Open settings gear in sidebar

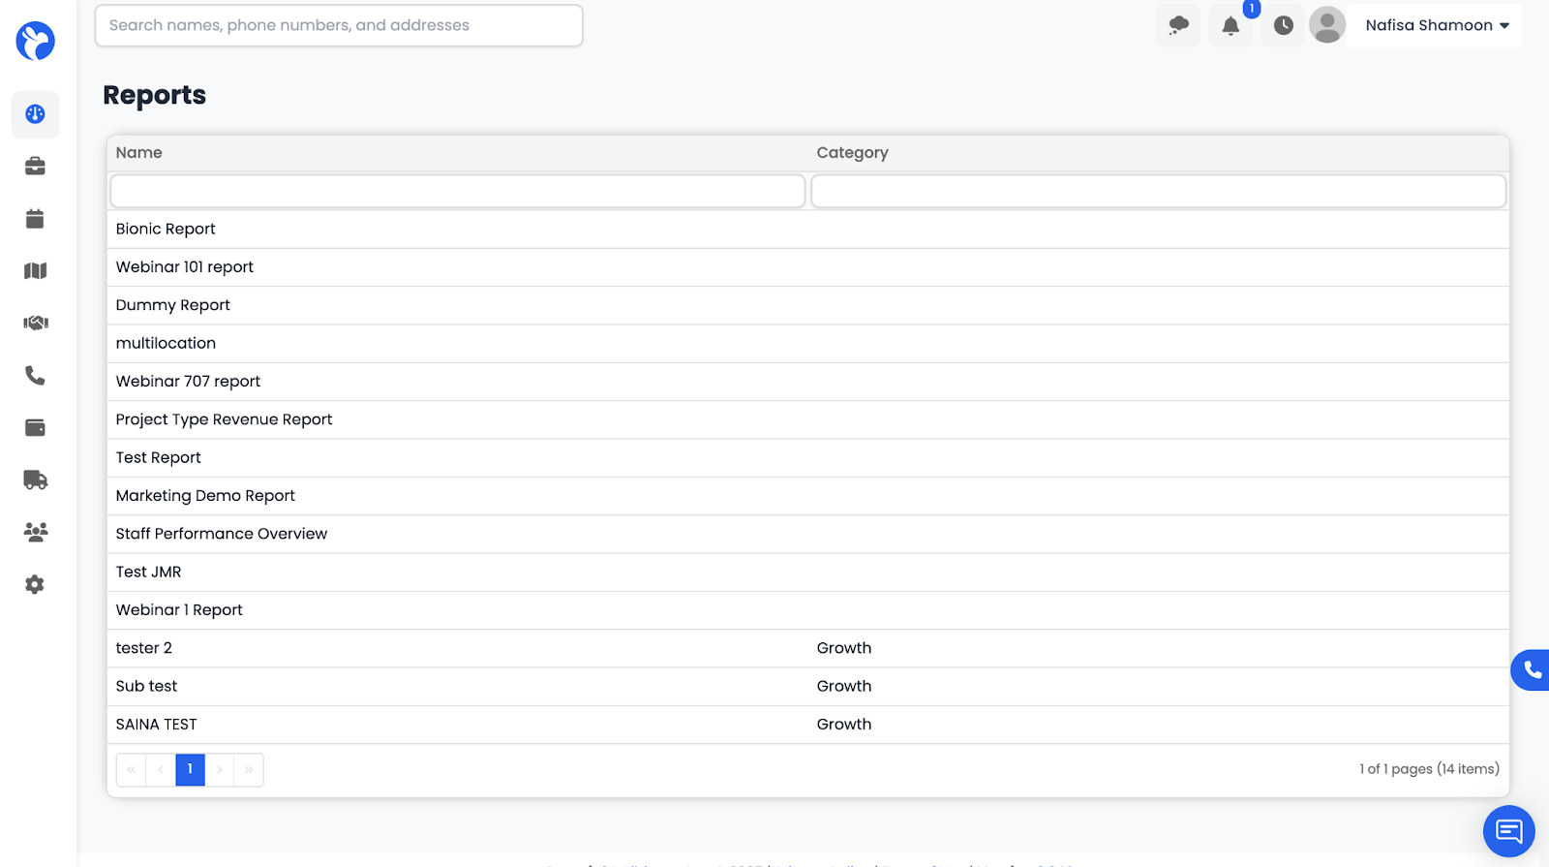tap(35, 585)
